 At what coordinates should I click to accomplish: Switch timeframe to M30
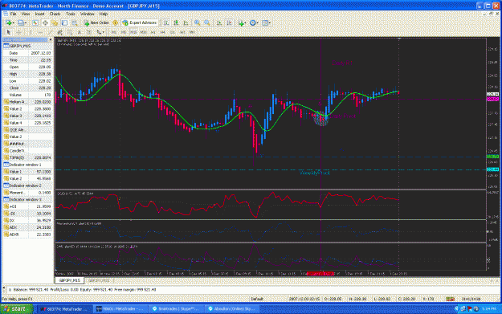pos(143,32)
